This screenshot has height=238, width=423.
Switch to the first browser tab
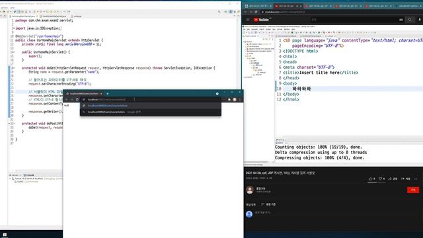(x=258, y=6)
